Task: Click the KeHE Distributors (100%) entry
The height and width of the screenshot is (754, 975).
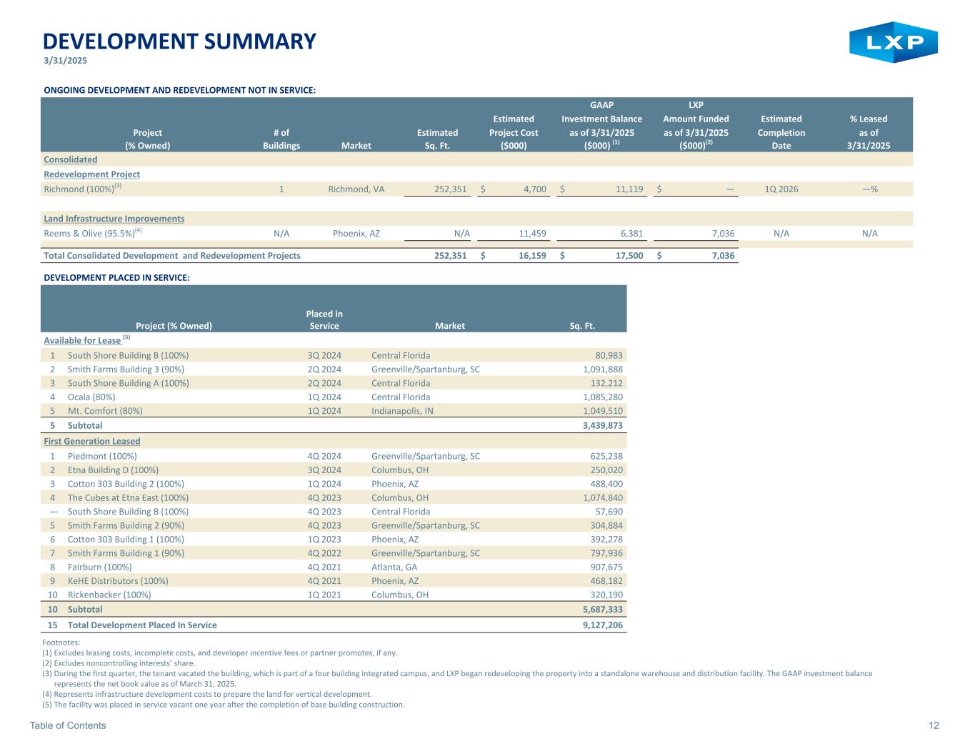Action: pos(118,581)
